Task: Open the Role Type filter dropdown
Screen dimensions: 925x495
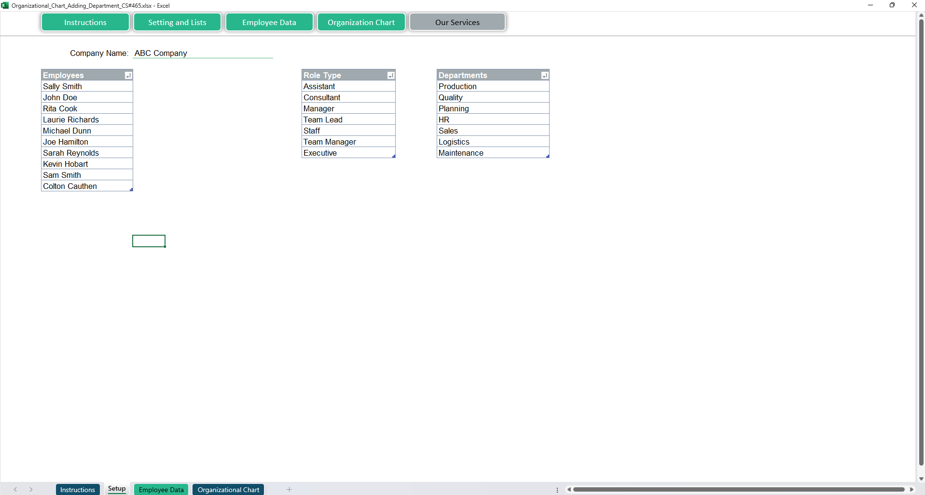Action: [x=391, y=76]
